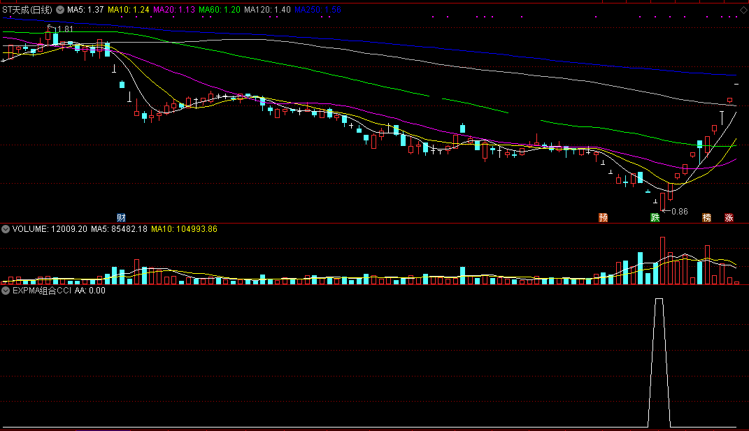Click the diamond icon at chart corner
Viewport: 749px width, 431px height.
(742, 10)
